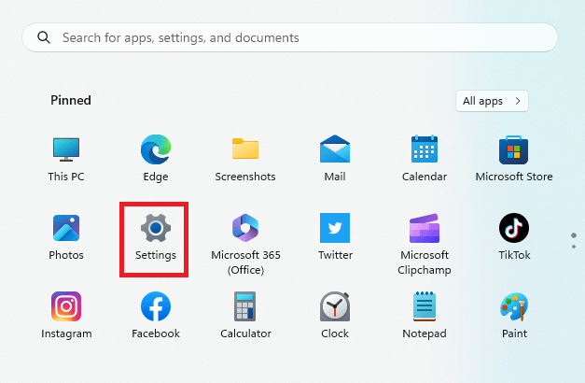Viewport: 585px width, 383px height.
Task: Click the search magnifier icon
Action: coord(44,37)
